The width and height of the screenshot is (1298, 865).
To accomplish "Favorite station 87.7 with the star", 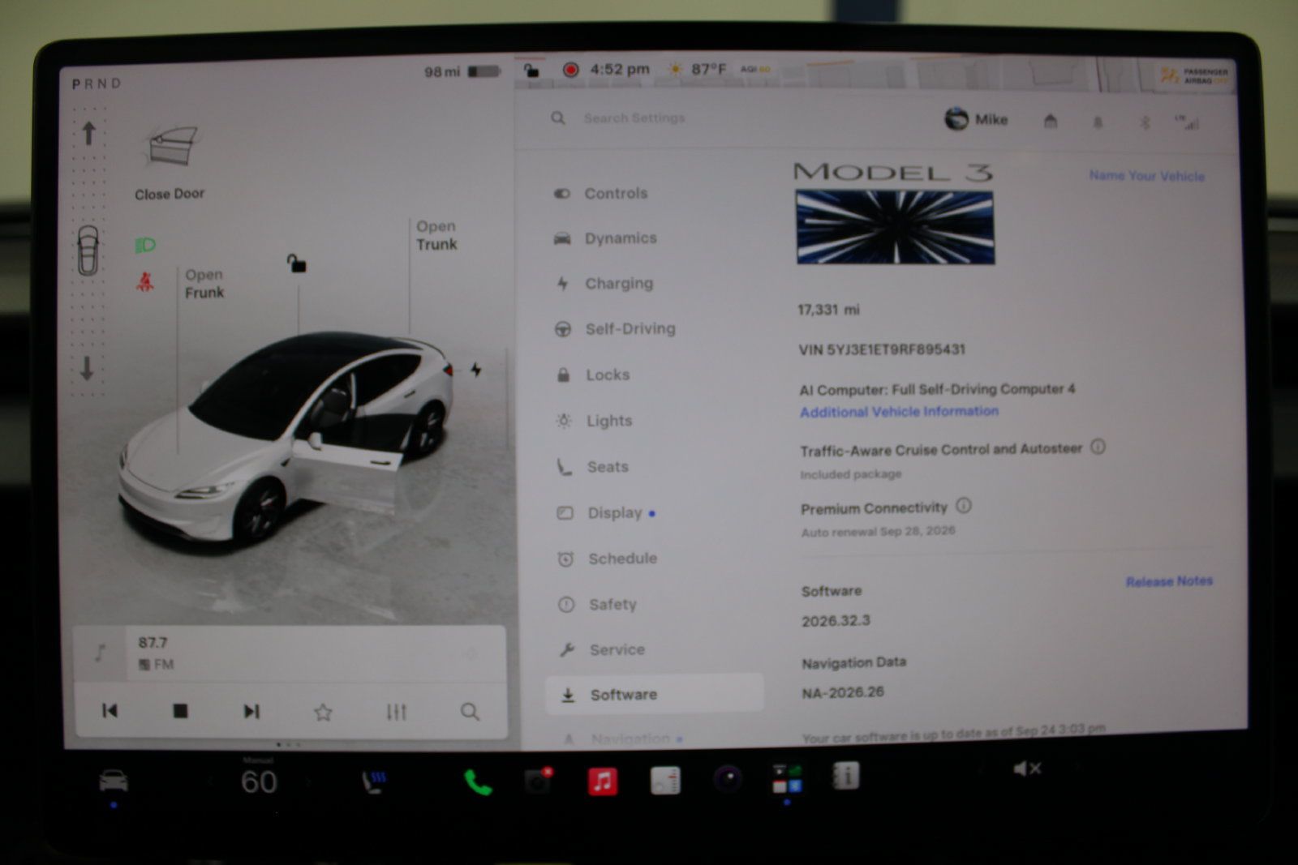I will pyautogui.click(x=323, y=712).
